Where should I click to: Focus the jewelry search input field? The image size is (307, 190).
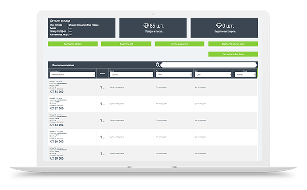pyautogui.click(x=209, y=65)
